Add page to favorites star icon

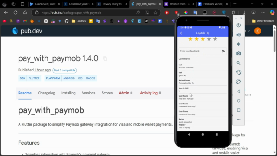coord(155,13)
